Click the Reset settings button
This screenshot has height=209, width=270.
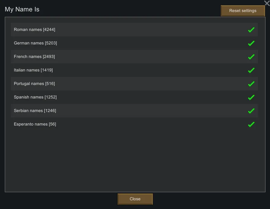coord(243,11)
